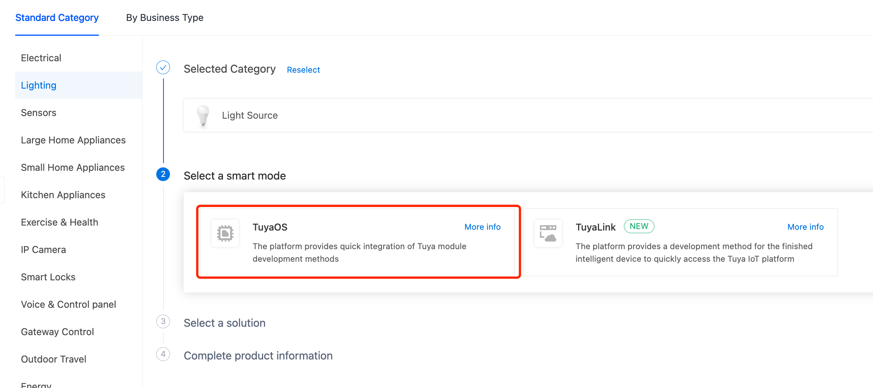
Task: Click the 'Select a smart mode' heading
Action: point(235,176)
